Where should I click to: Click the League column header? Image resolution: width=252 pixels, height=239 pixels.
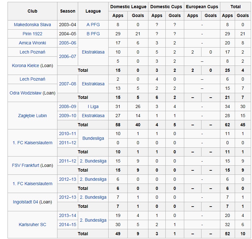tap(93, 11)
